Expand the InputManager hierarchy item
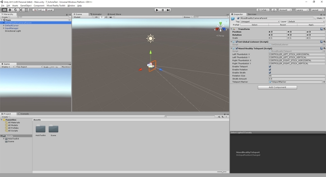This screenshot has width=326, height=177. [4, 28]
